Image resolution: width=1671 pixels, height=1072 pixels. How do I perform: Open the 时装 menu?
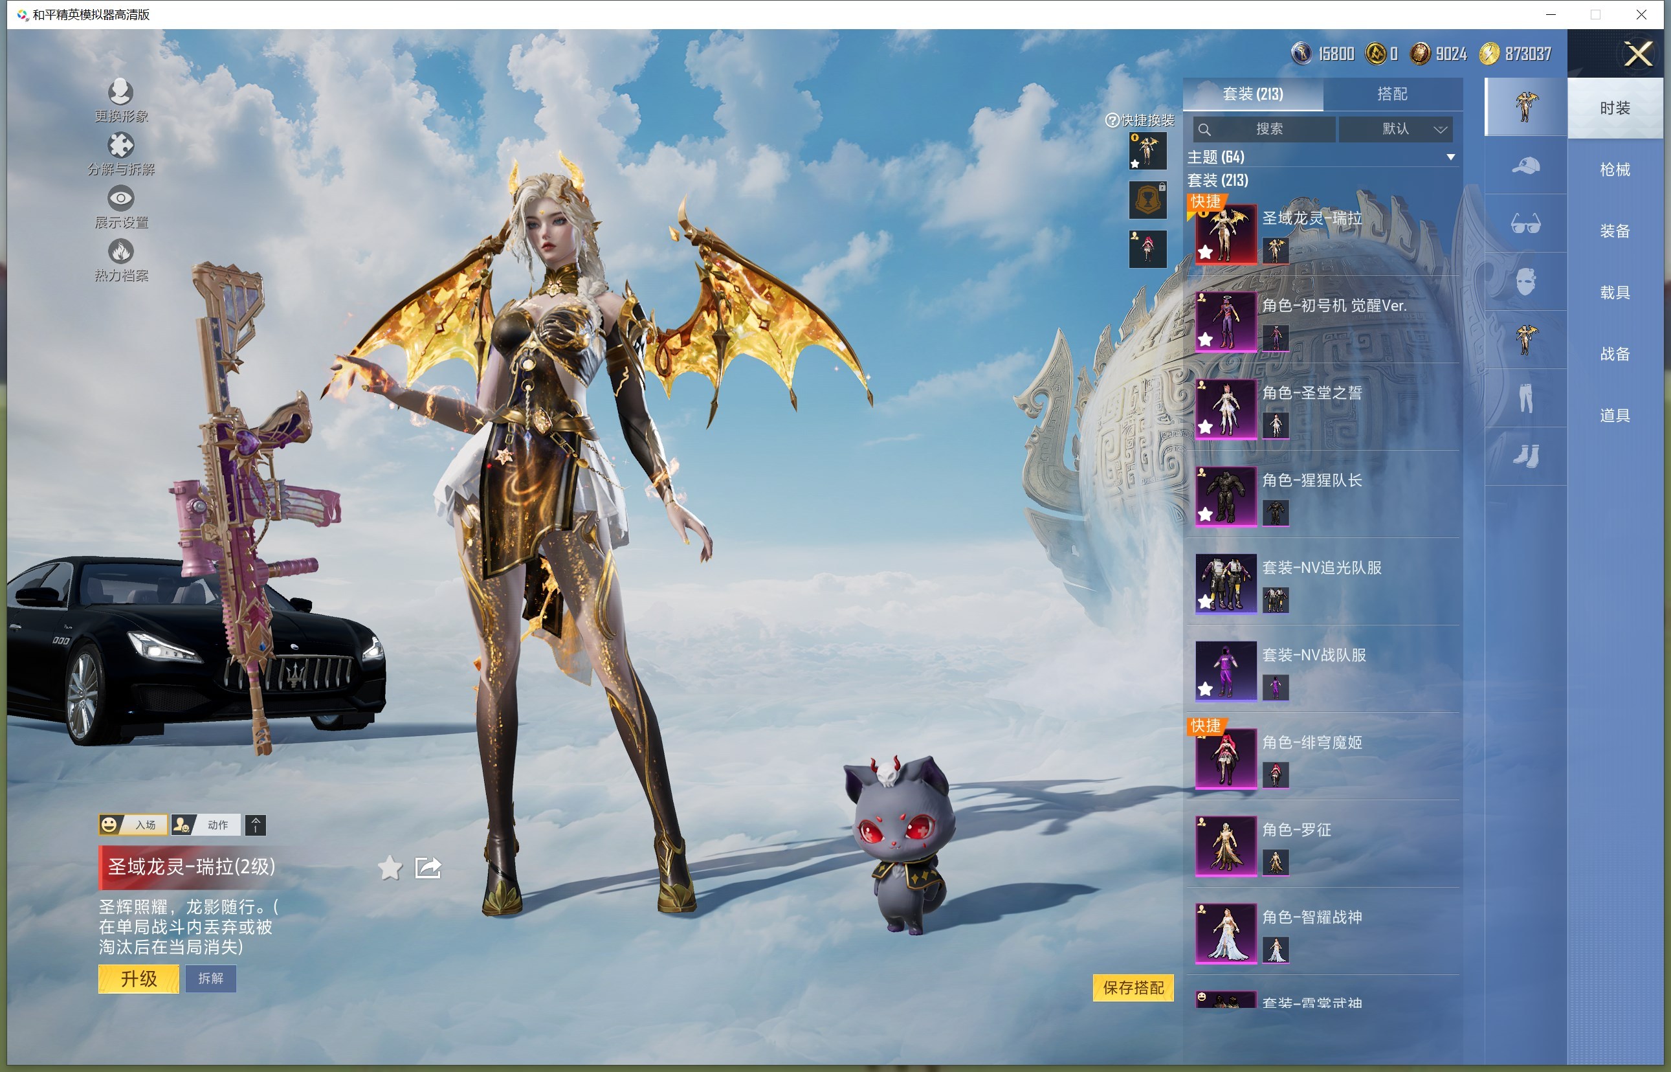1615,108
